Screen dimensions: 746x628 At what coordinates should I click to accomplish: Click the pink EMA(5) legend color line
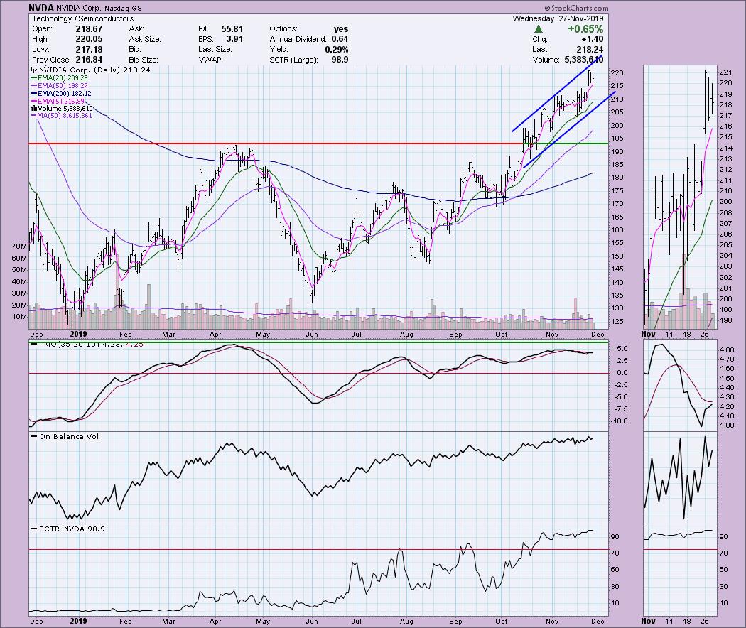pyautogui.click(x=34, y=102)
